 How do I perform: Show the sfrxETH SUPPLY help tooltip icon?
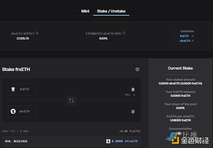click(37, 33)
